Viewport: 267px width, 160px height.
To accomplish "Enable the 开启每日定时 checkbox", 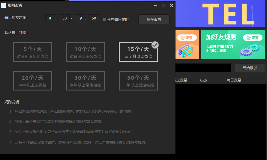I will (x=105, y=20).
